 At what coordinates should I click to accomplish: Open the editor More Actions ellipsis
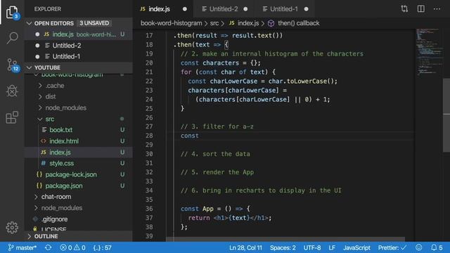[x=437, y=9]
